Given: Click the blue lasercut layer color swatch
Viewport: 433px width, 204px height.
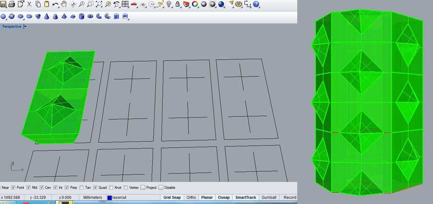Looking at the screenshot, I should (110, 197).
